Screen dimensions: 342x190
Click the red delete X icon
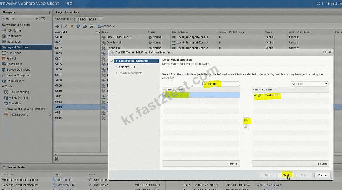click(x=72, y=26)
